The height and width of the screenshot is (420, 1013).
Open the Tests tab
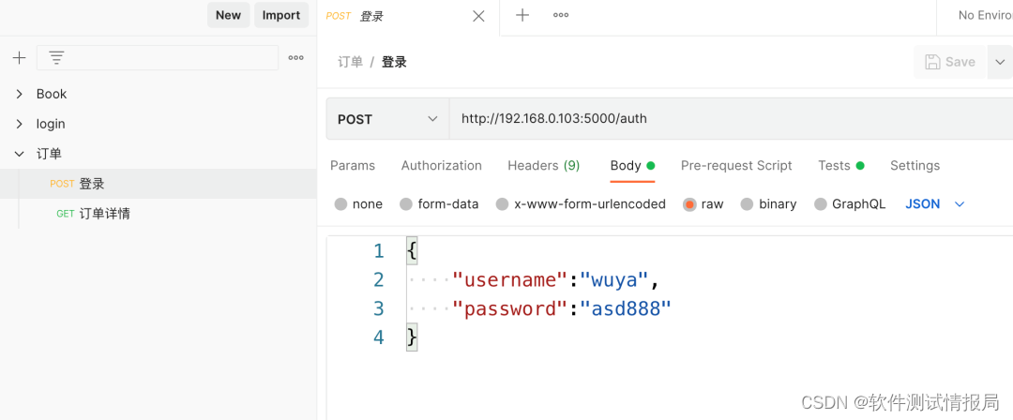[x=840, y=165]
